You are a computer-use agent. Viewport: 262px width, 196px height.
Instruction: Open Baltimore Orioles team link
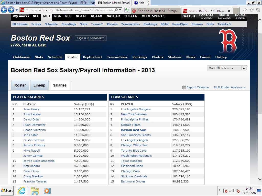[133, 181]
